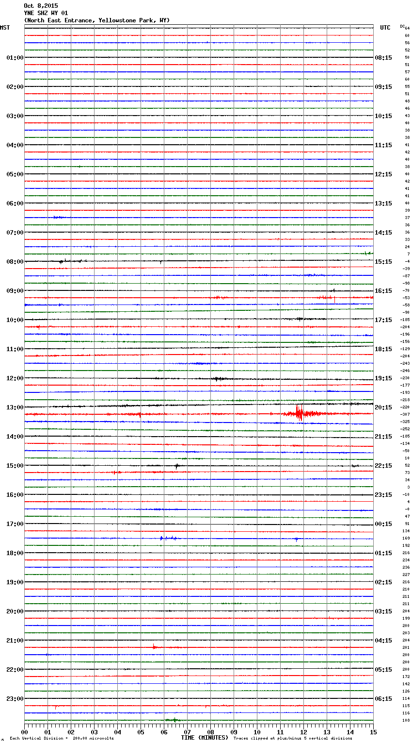Screen dimensions: 412x745
Task: Select the 01:00 MST row label
Action: pyautogui.click(x=15, y=58)
